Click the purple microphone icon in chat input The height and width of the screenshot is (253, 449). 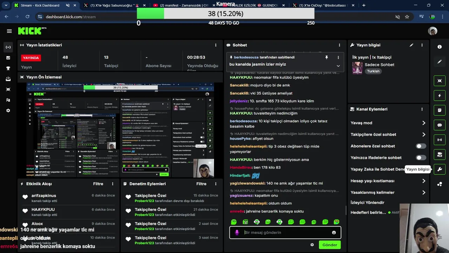(x=237, y=232)
